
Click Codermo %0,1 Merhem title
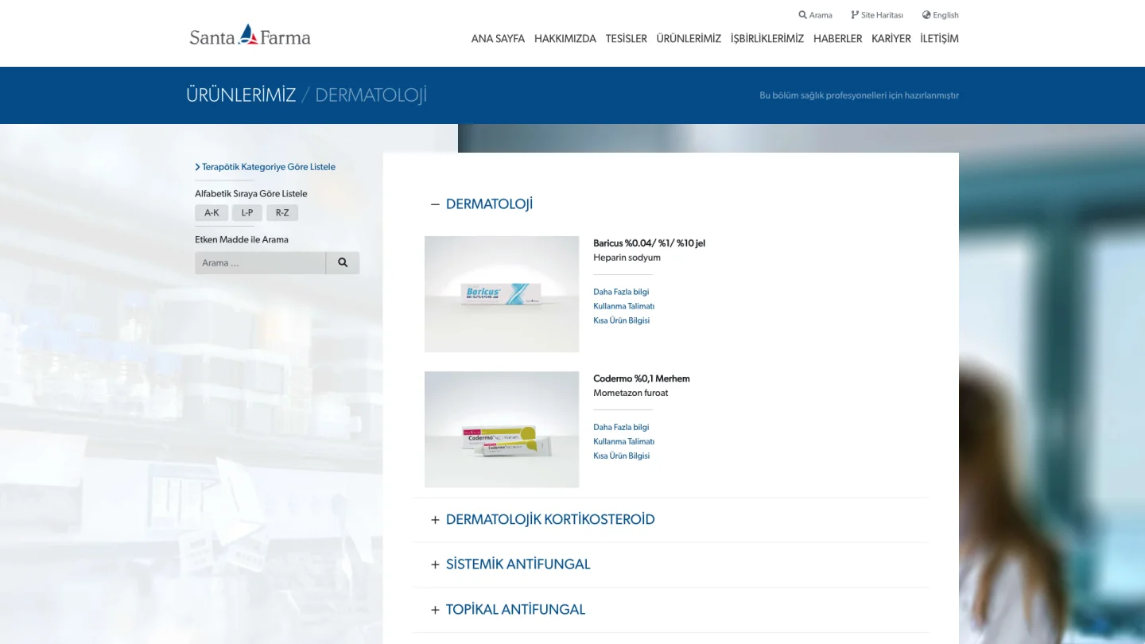click(x=642, y=378)
